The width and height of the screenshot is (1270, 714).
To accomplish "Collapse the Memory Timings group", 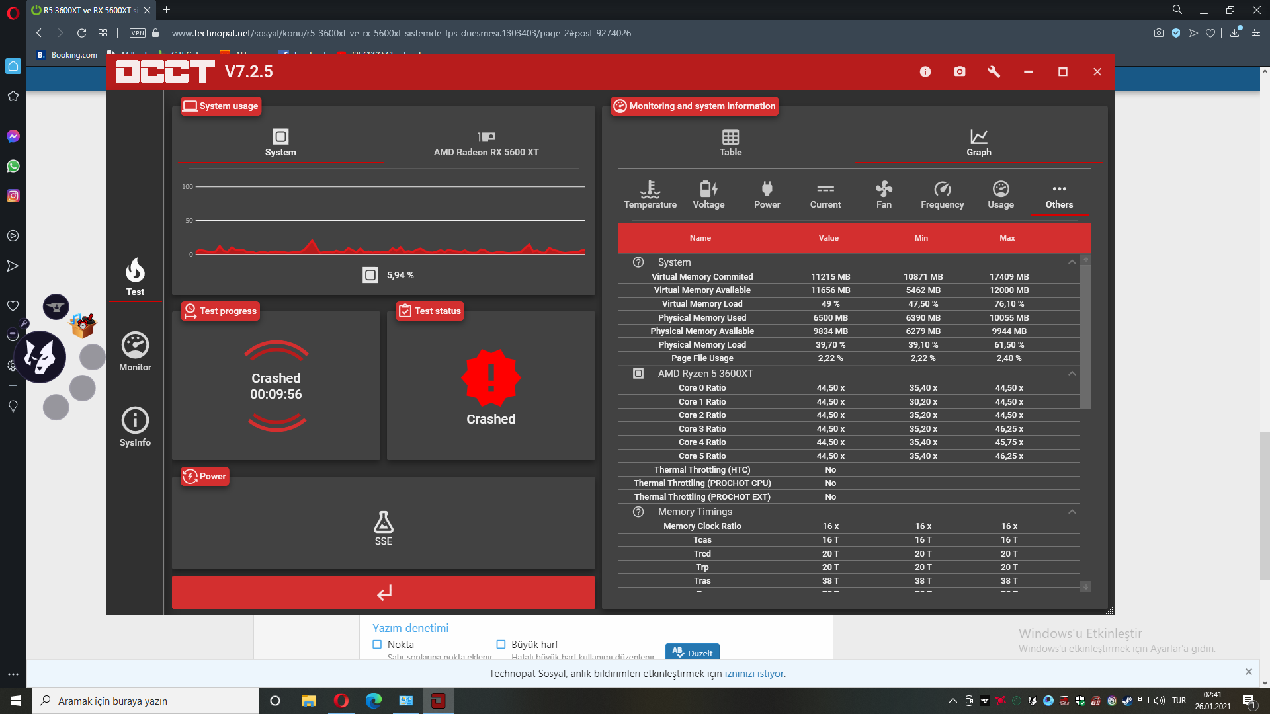I will (1072, 512).
